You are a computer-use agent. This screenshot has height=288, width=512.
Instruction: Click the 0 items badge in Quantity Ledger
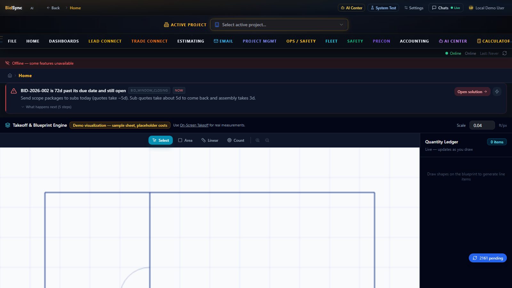(497, 142)
